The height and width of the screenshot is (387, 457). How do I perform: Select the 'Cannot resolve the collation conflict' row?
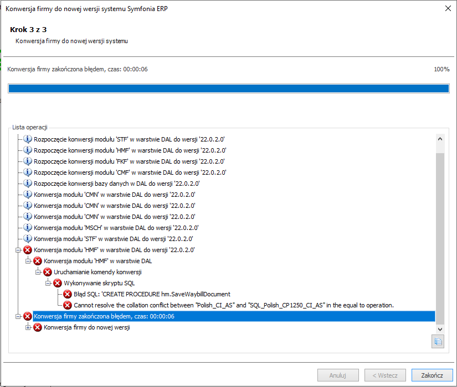(233, 305)
